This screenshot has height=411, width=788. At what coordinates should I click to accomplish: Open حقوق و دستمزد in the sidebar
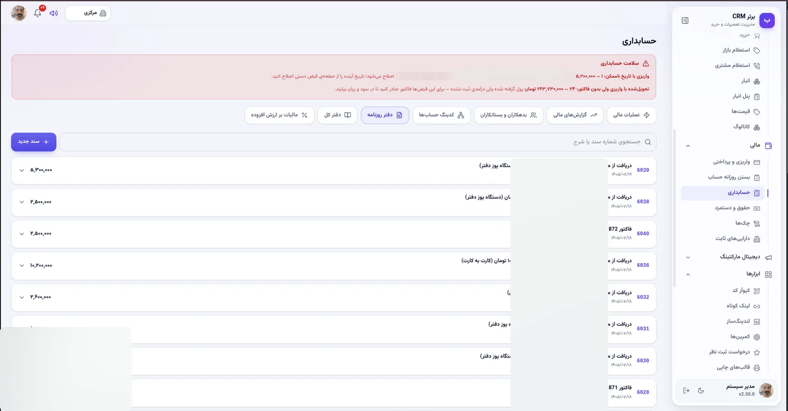(737, 208)
